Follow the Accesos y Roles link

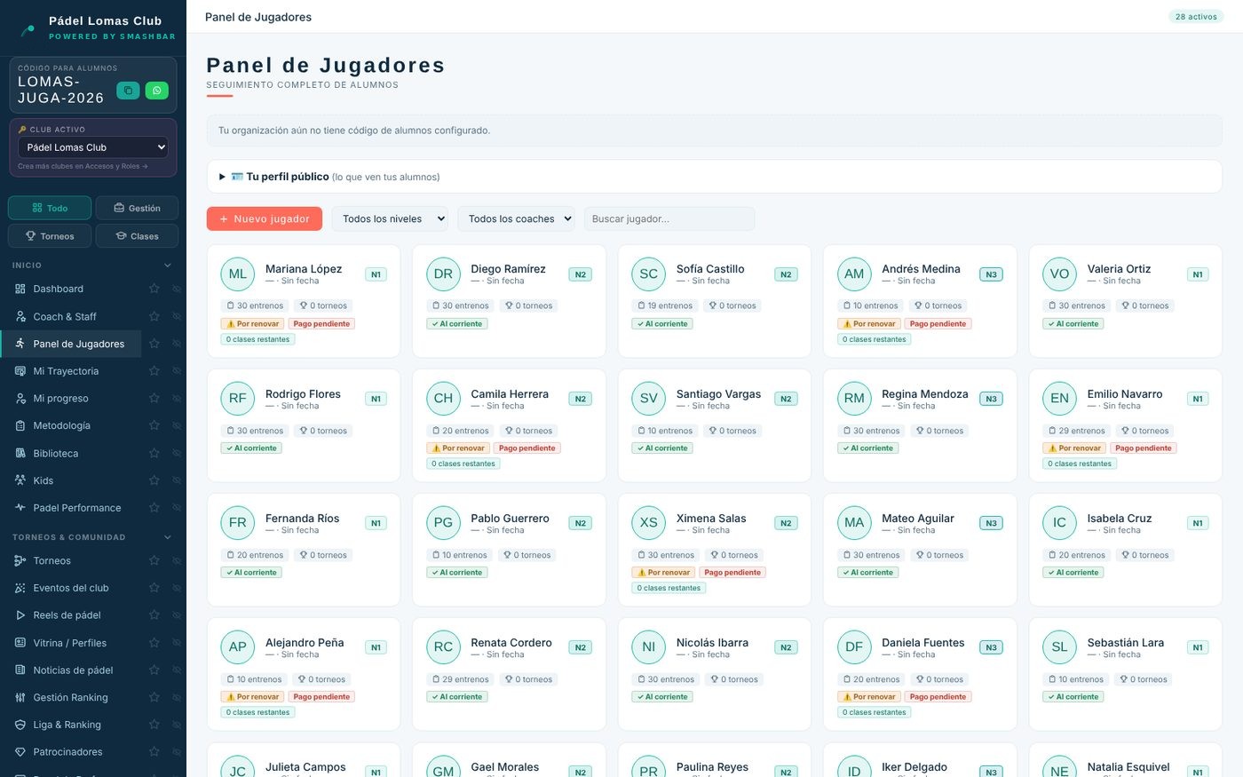pyautogui.click(x=83, y=166)
